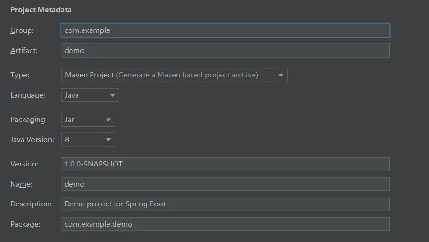This screenshot has height=242, width=429.
Task: Click the "Java Version:" label
Action: pyautogui.click(x=32, y=139)
